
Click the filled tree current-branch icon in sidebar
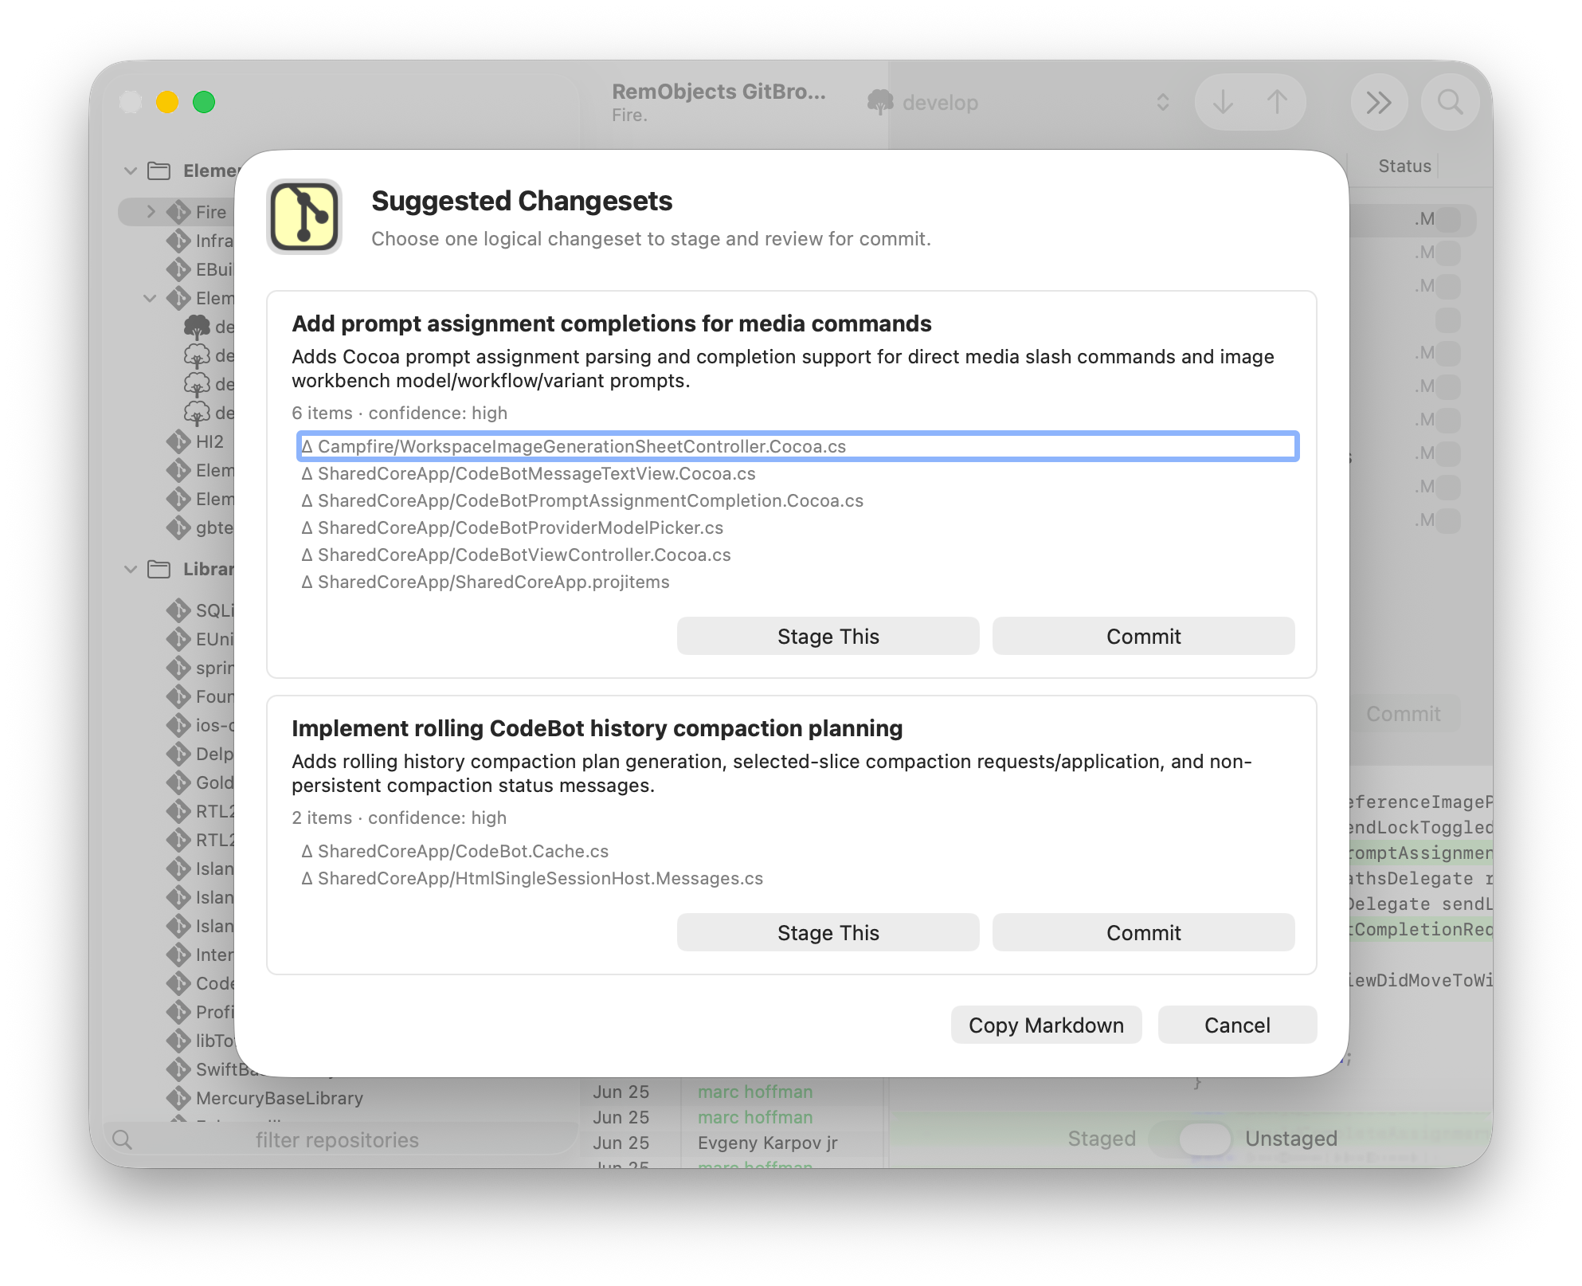click(x=197, y=327)
